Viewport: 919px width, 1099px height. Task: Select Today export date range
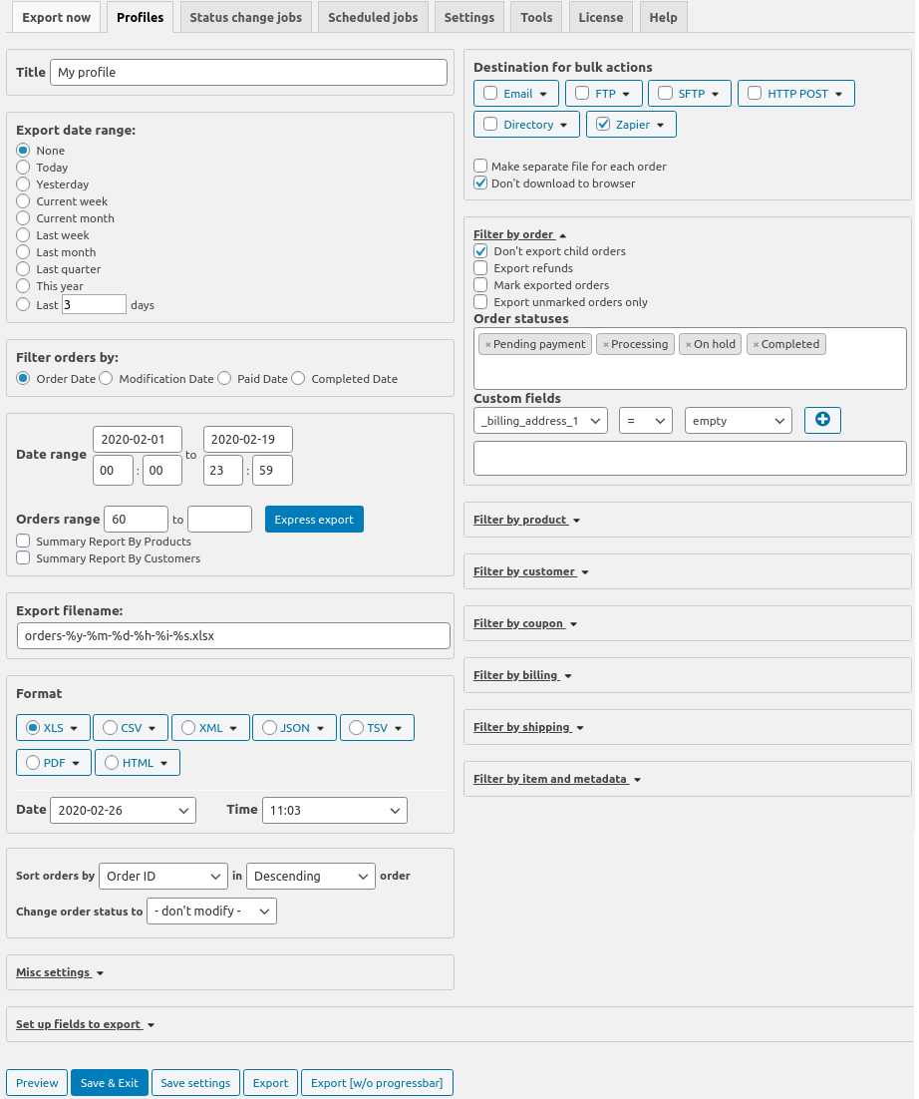pyautogui.click(x=23, y=167)
